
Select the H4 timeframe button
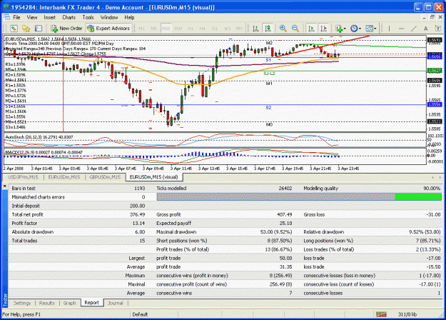pos(202,29)
